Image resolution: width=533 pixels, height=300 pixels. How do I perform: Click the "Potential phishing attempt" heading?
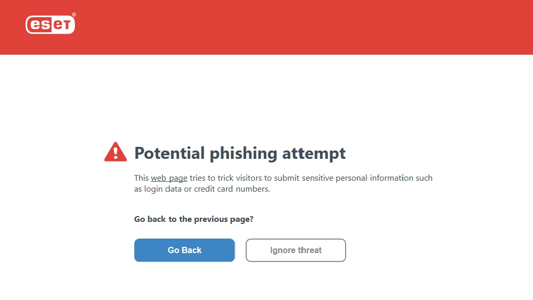[x=240, y=153]
